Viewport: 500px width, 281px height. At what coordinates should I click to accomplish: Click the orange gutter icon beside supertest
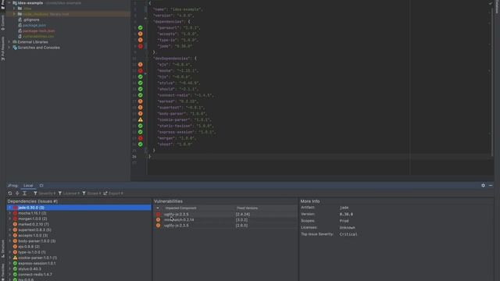click(141, 108)
